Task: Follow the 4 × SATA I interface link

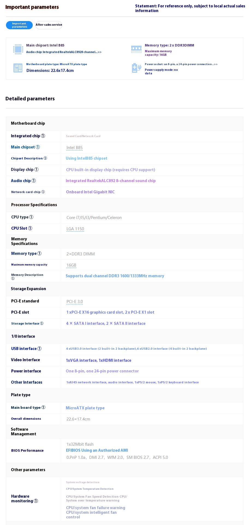Action: pyautogui.click(x=106, y=323)
